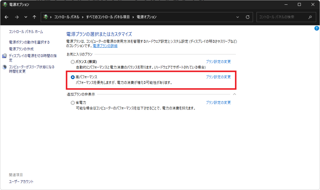
Task: Open the 電源プランの詳細 link
Action: click(105, 46)
